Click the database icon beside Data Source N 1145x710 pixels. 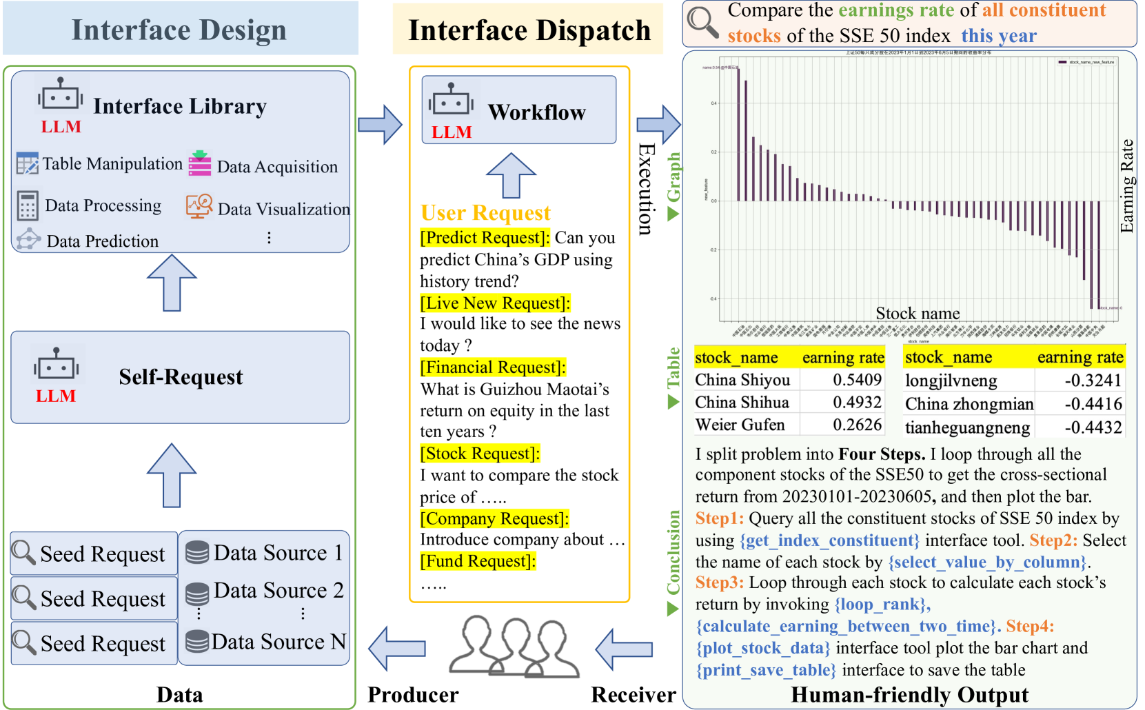197,641
